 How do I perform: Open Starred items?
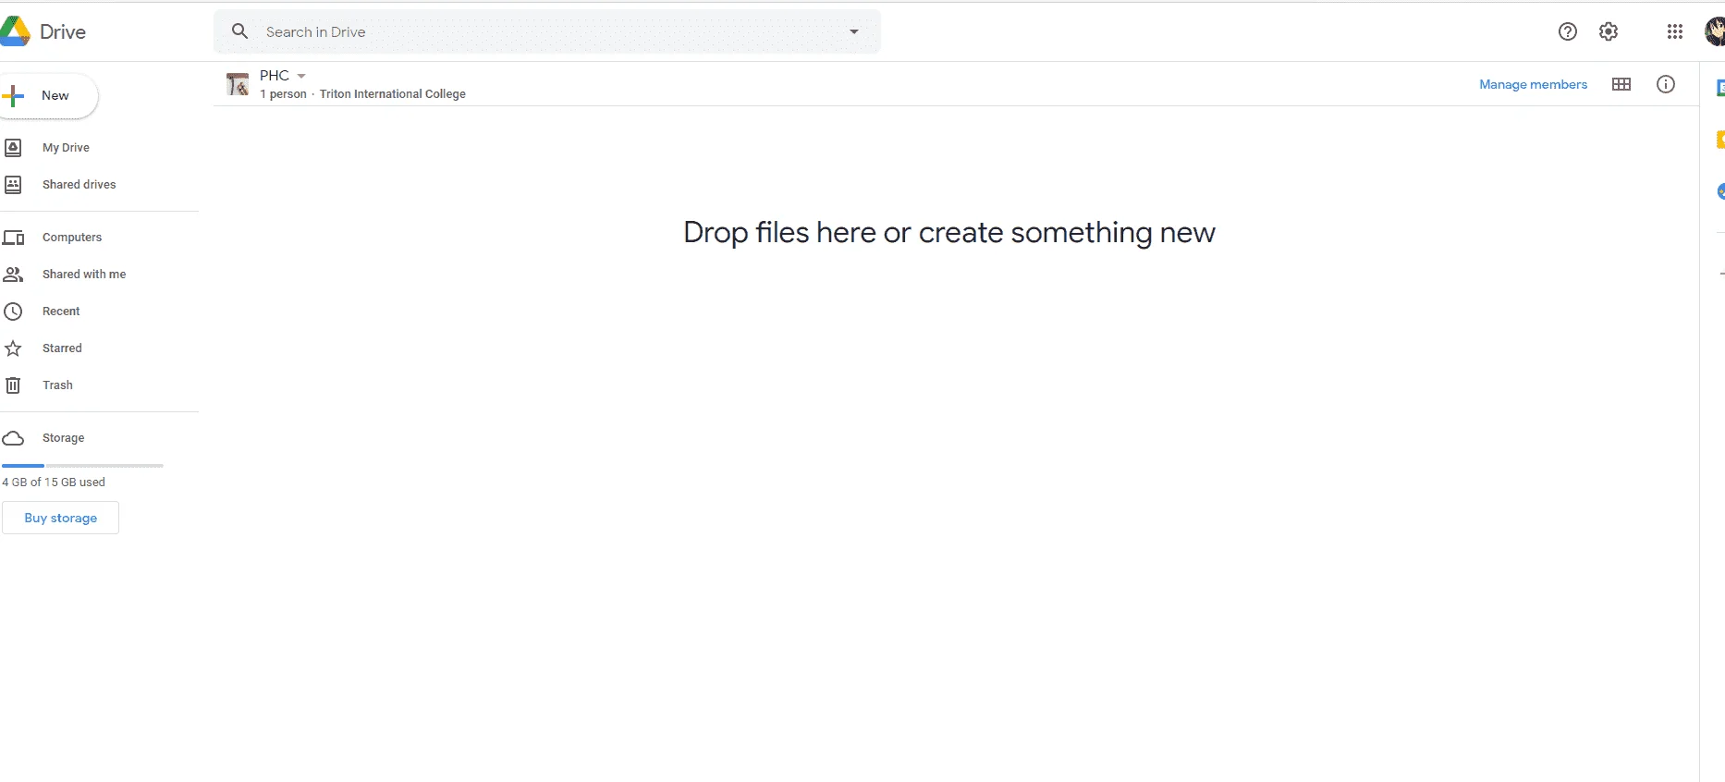pos(62,348)
